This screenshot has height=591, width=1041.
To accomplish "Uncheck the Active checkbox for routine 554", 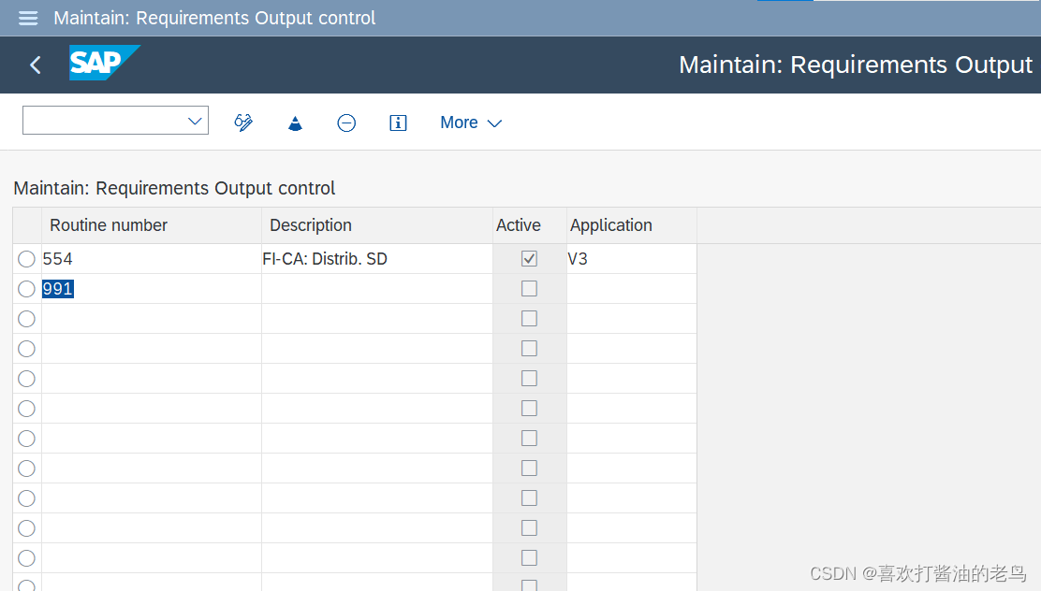I will coord(529,258).
